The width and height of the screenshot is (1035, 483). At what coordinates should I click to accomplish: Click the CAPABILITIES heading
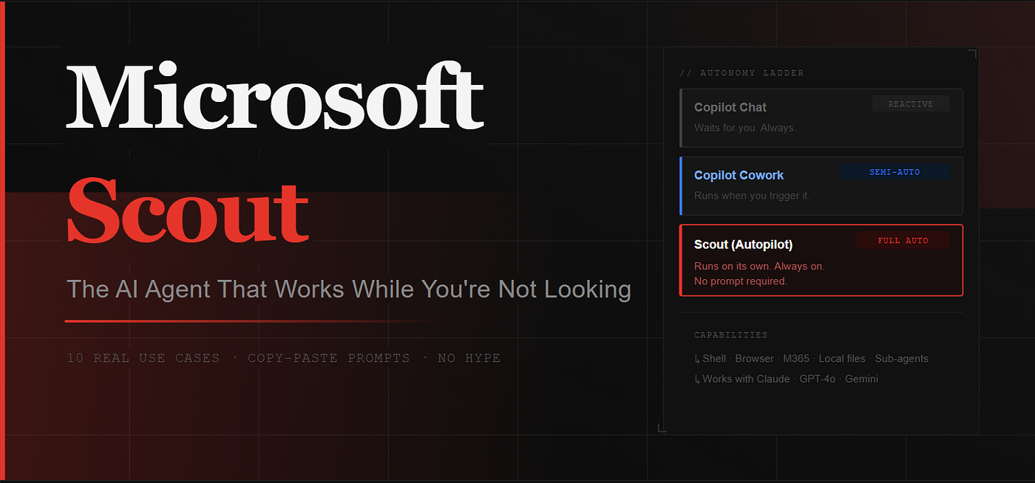pos(730,335)
